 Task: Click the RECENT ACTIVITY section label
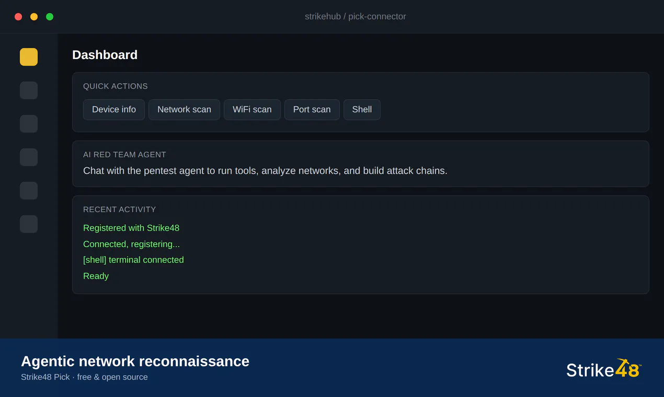(x=120, y=209)
